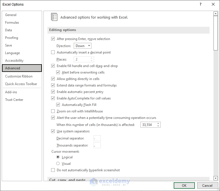Viewport: 220px width, 191px height.
Task: Select Visual cursor movement
Action: coord(58,163)
